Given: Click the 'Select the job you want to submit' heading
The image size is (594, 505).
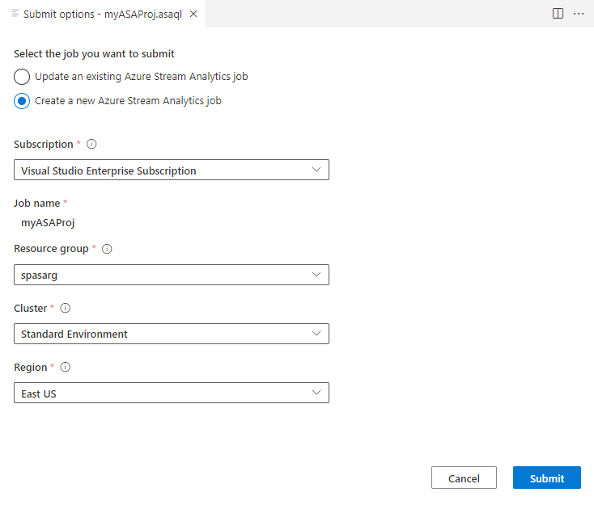Looking at the screenshot, I should point(94,54).
